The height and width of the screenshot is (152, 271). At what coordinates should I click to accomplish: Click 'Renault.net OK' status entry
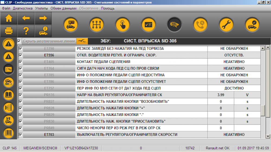click(218, 148)
